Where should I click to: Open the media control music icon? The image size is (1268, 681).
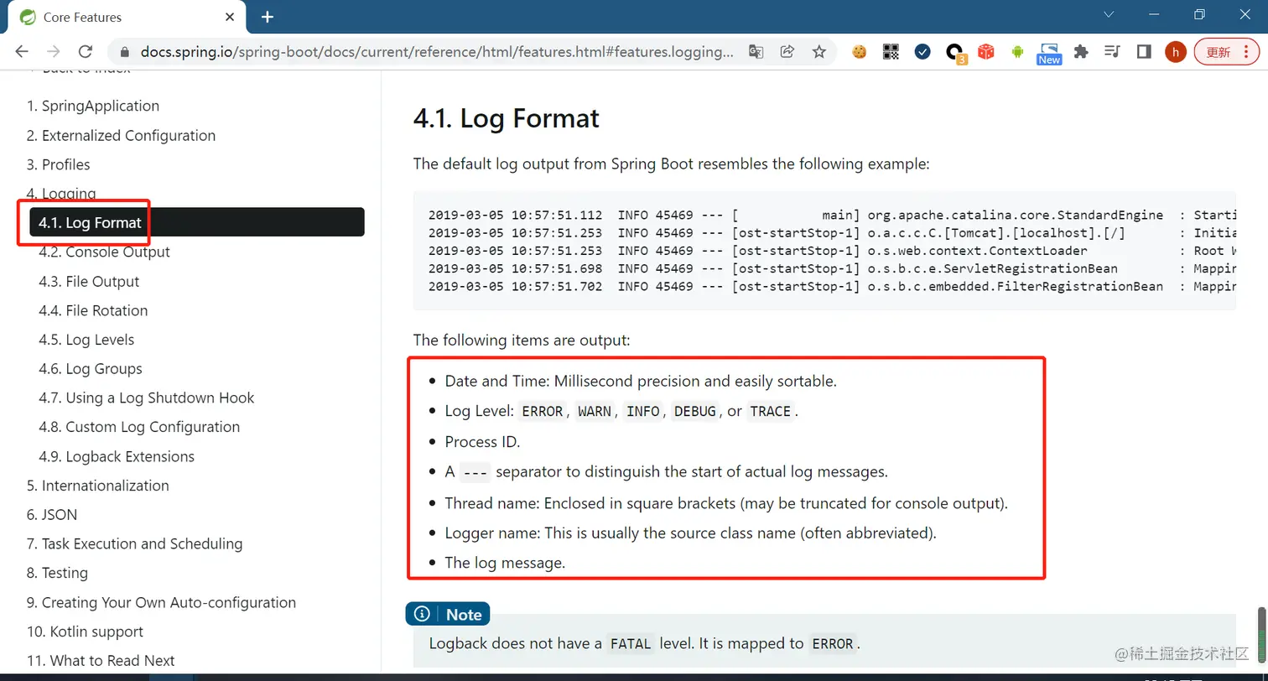[1113, 52]
